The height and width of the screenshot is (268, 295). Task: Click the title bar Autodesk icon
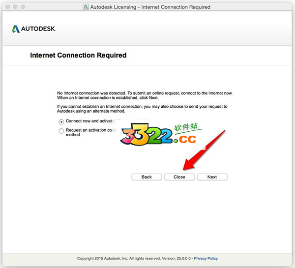coord(86,7)
